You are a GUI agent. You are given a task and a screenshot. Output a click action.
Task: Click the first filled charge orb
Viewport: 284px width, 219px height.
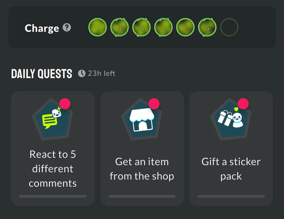(x=97, y=27)
